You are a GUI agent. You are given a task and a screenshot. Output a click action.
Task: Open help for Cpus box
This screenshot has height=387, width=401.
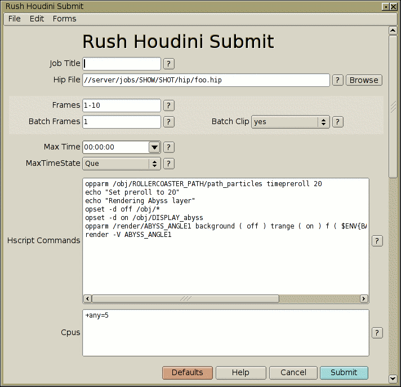pos(377,333)
